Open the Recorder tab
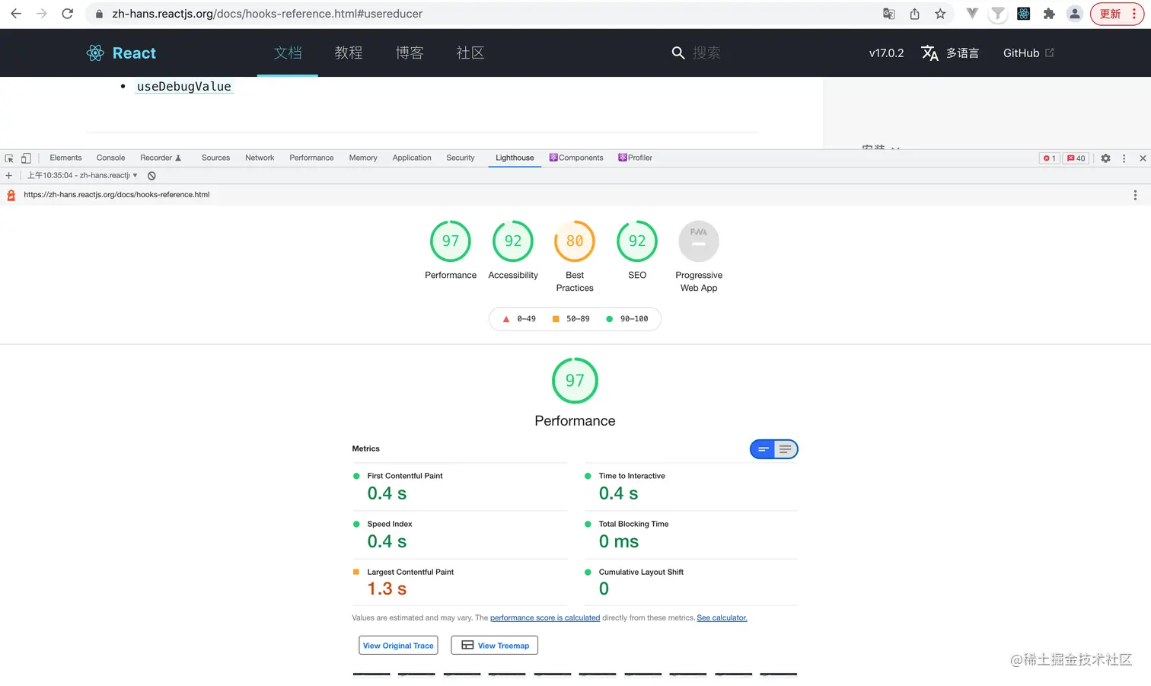This screenshot has width=1151, height=686. (x=161, y=158)
